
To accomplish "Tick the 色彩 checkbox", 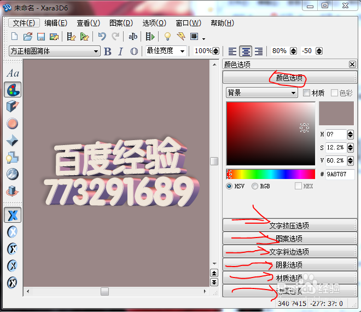I will pos(334,93).
